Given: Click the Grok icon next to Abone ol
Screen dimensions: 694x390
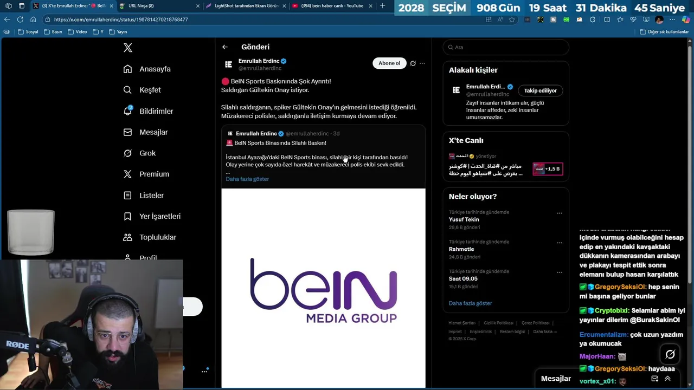Looking at the screenshot, I should 413,63.
